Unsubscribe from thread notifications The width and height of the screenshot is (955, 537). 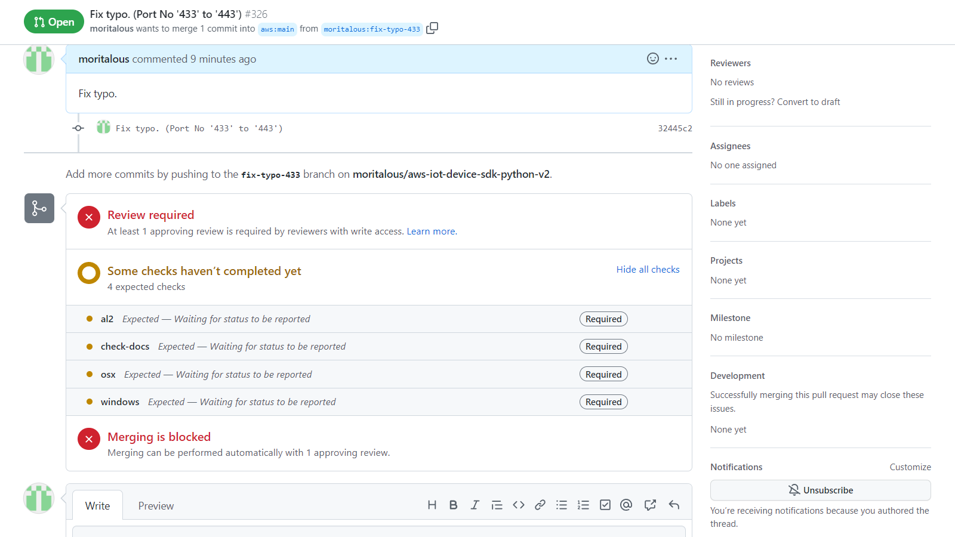coord(820,490)
